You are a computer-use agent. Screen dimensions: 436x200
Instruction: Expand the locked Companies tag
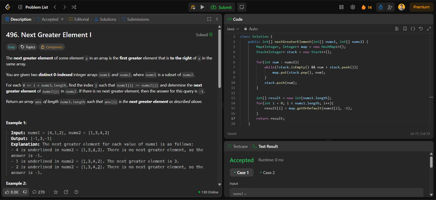pyautogui.click(x=52, y=47)
